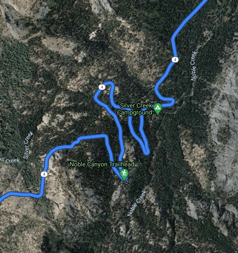Click the Silver Creek Campground tent pin
This screenshot has width=238, height=253.
[158, 109]
